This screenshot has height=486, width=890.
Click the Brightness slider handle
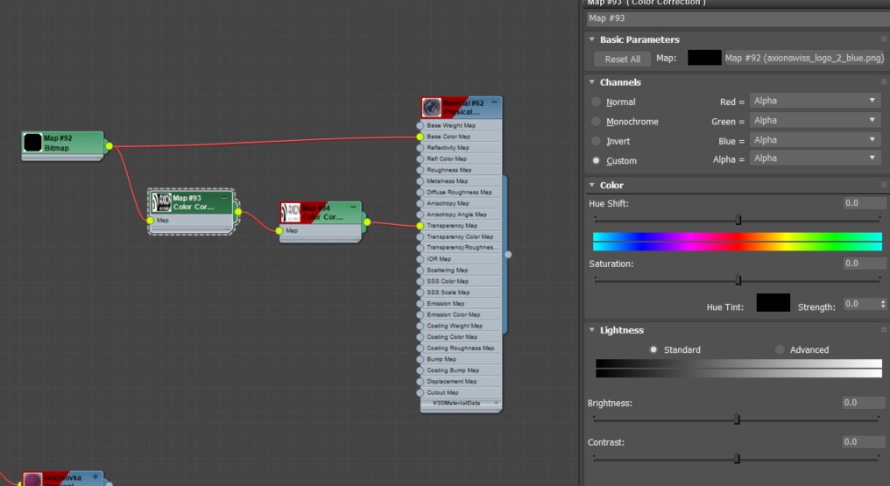(x=737, y=419)
